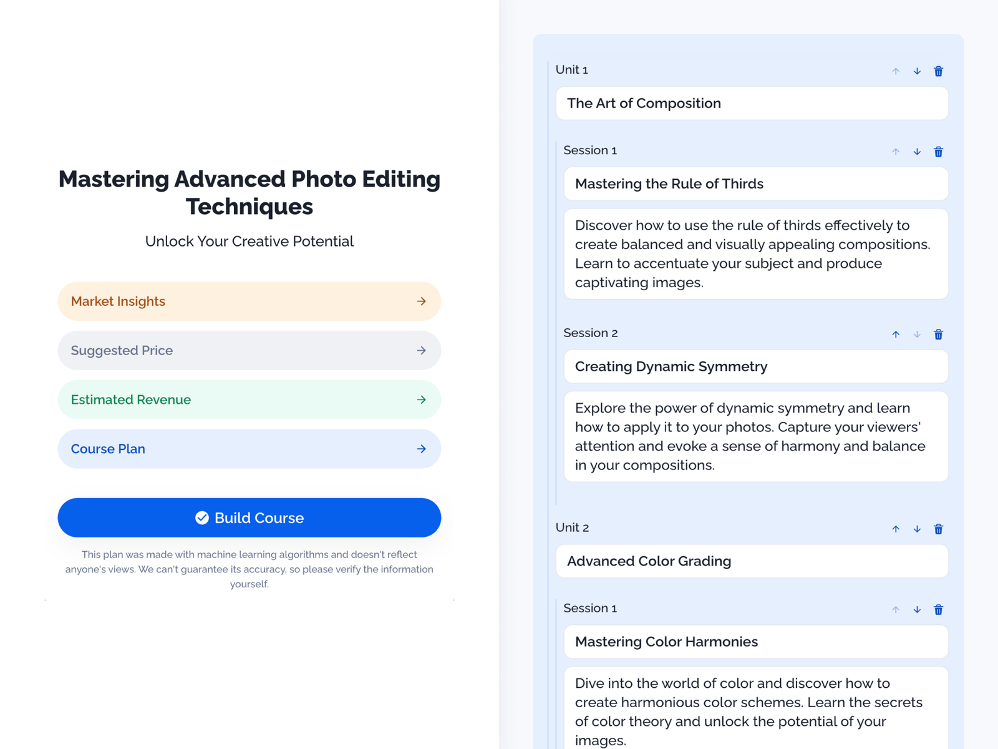Move Session 1 of Unit 2 down

click(917, 610)
